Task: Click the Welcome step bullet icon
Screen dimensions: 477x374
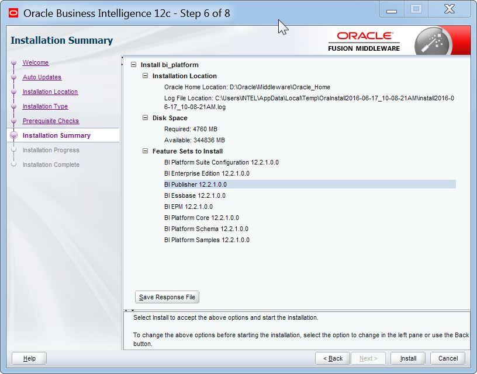Action: [x=13, y=62]
